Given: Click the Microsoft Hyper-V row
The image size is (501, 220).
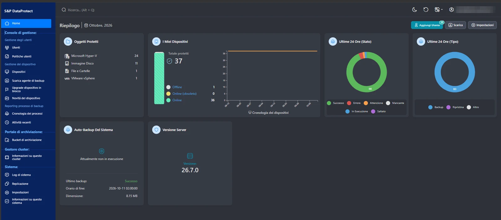Looking at the screenshot, I should 101,56.
